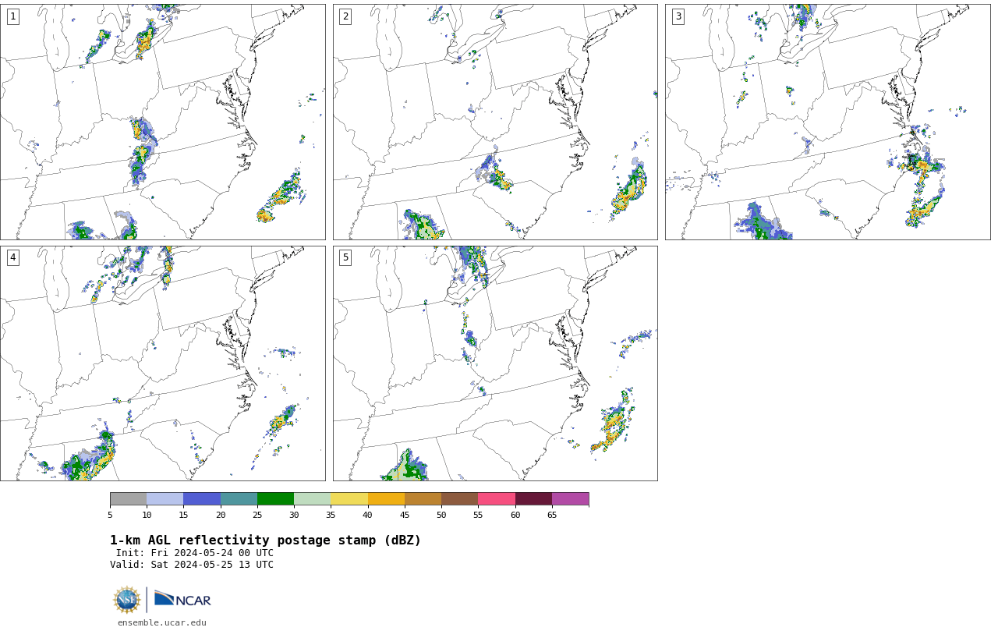Viewport: 998px width, 631px height.
Task: Click the dark brown 50-55 dBZ swatch
Action: click(x=459, y=499)
